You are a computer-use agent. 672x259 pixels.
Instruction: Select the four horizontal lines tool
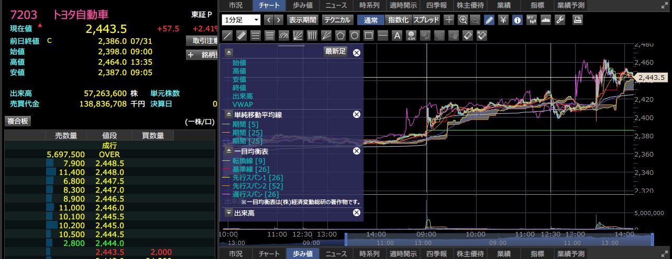tap(270, 36)
